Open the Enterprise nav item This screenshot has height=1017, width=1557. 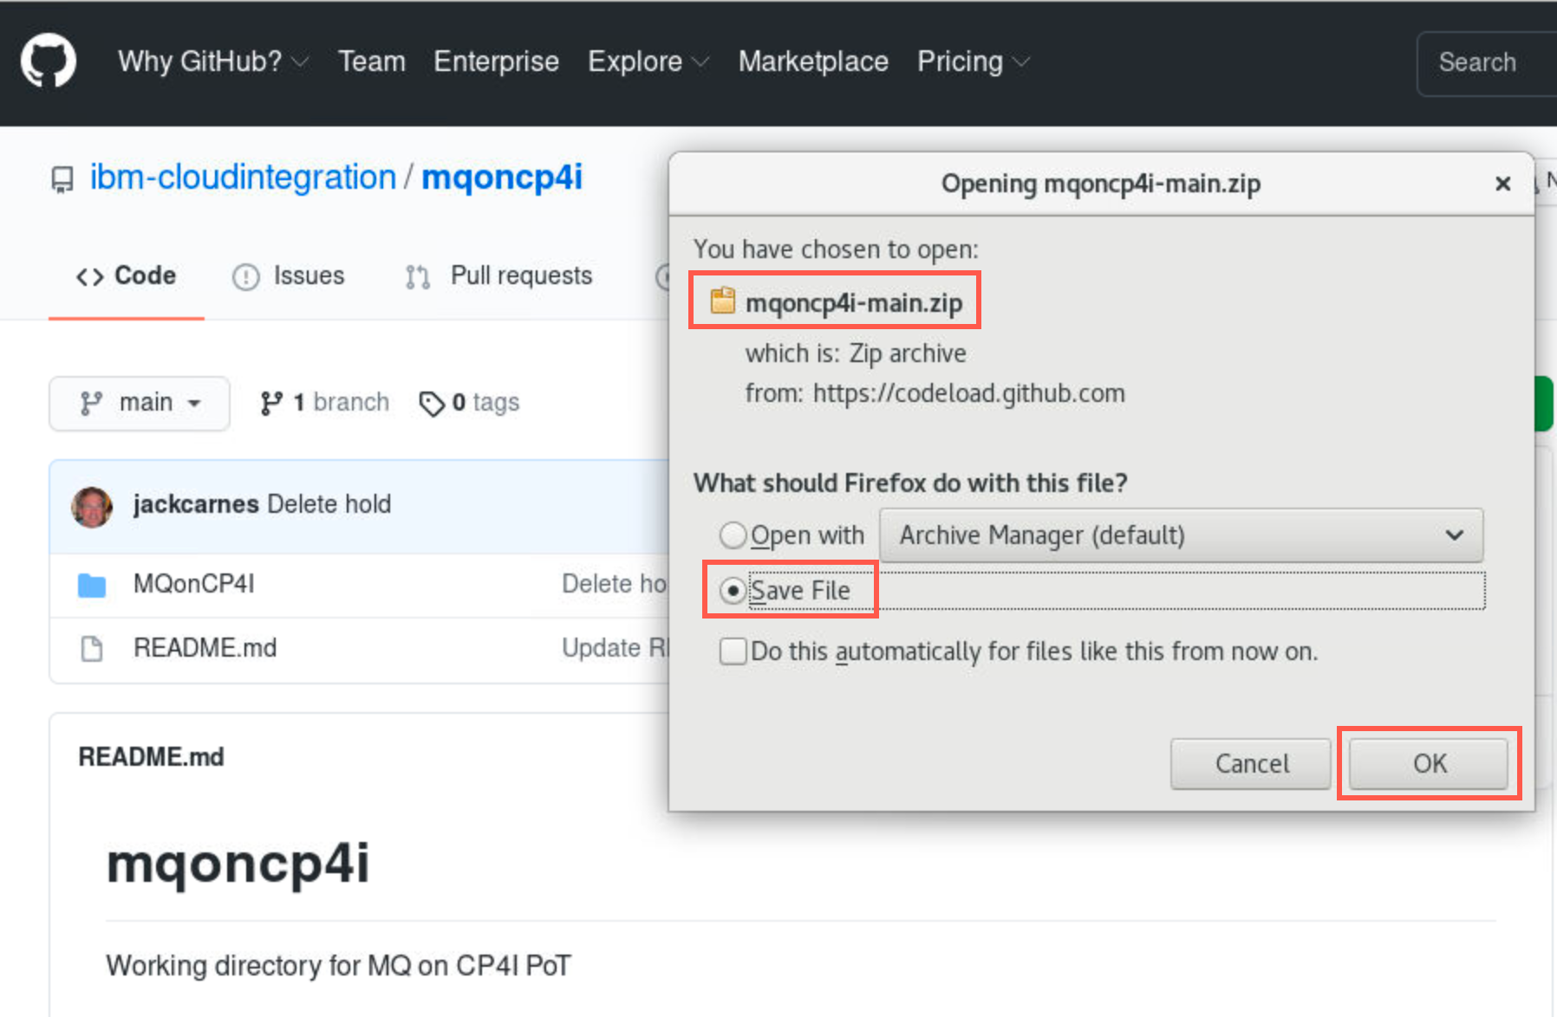pos(497,62)
